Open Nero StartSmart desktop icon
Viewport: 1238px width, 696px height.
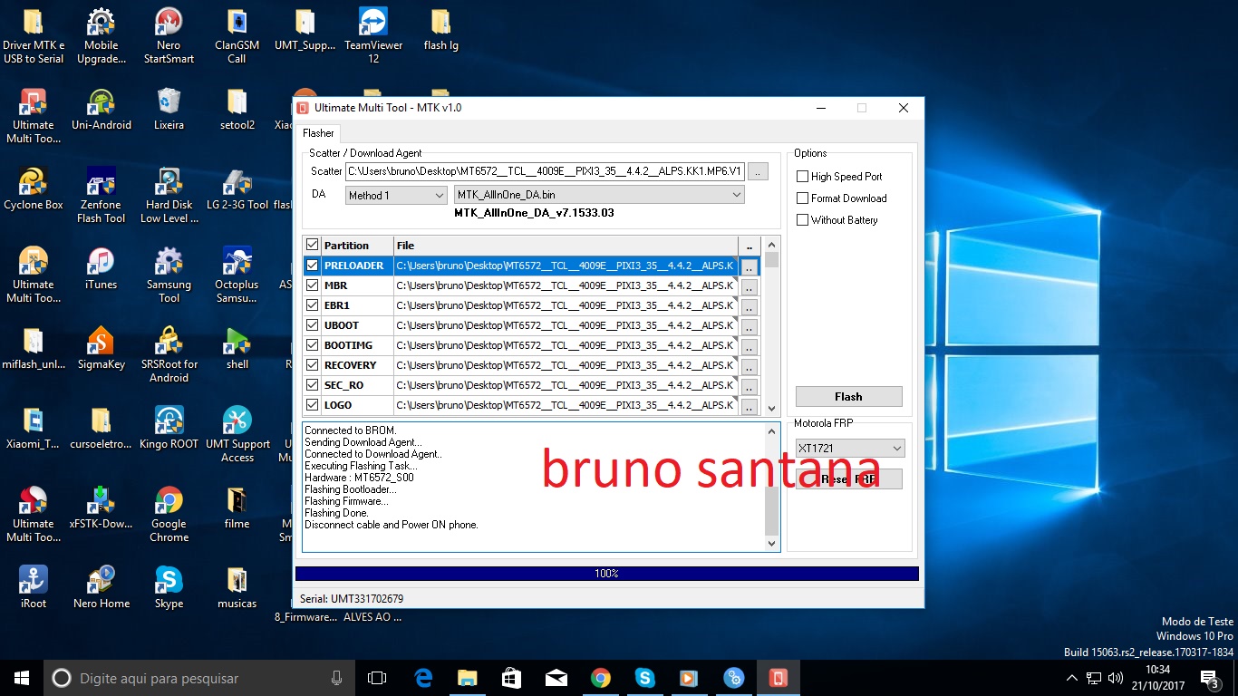[x=169, y=36]
